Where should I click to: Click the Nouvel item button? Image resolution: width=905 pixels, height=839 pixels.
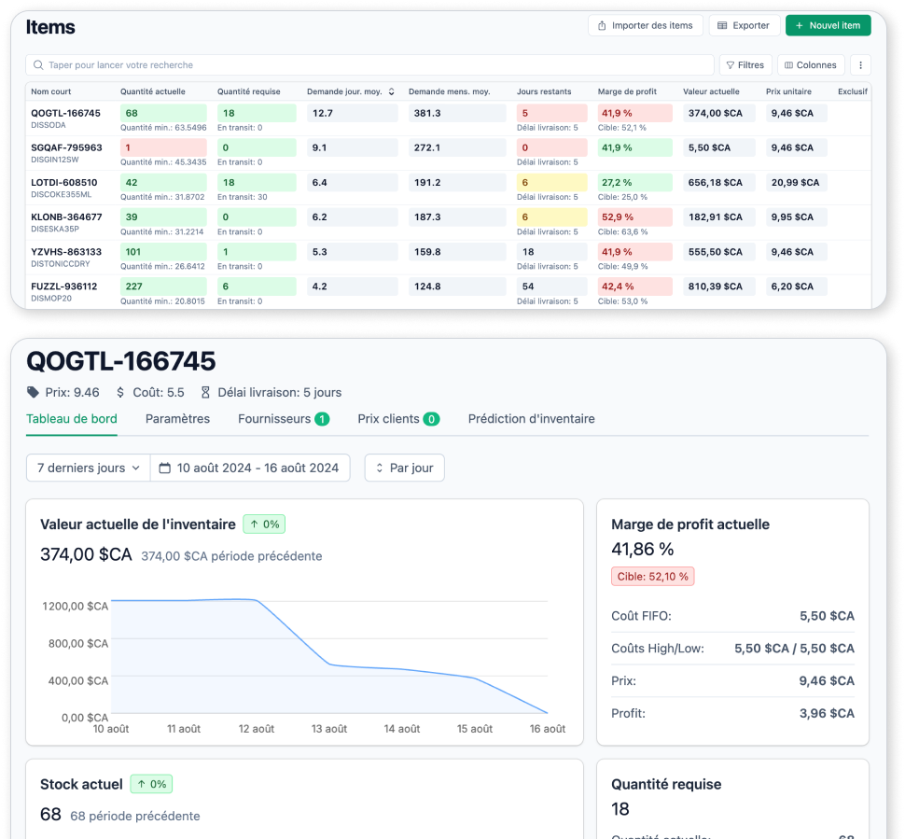coord(828,25)
